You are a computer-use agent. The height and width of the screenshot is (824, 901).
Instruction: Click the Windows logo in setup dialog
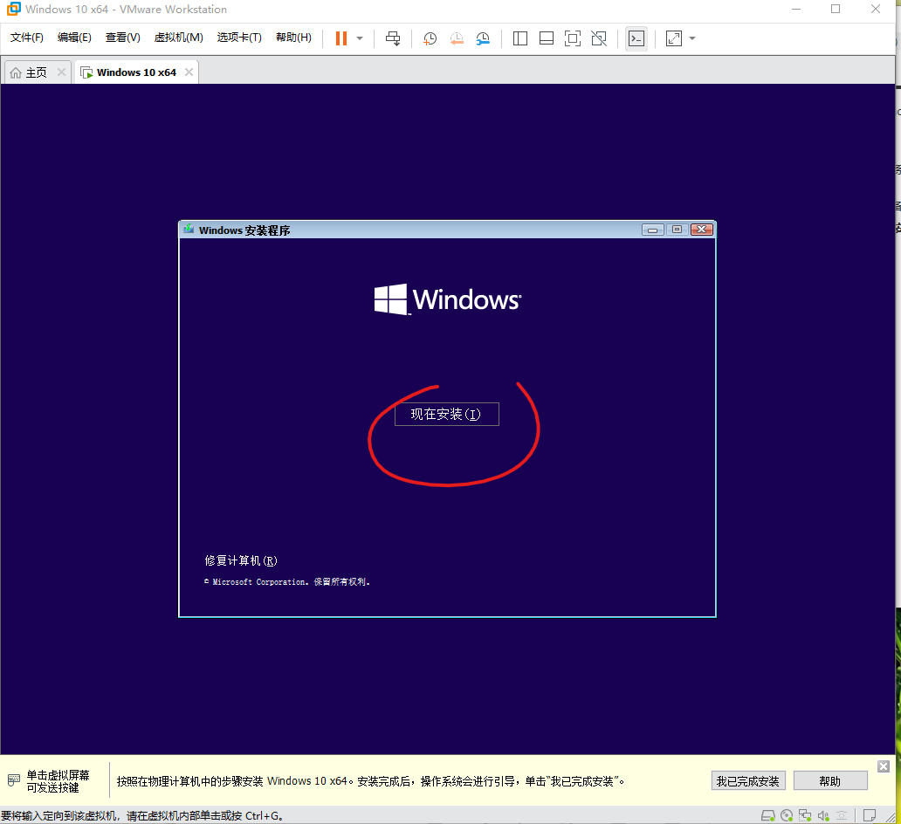coord(448,299)
